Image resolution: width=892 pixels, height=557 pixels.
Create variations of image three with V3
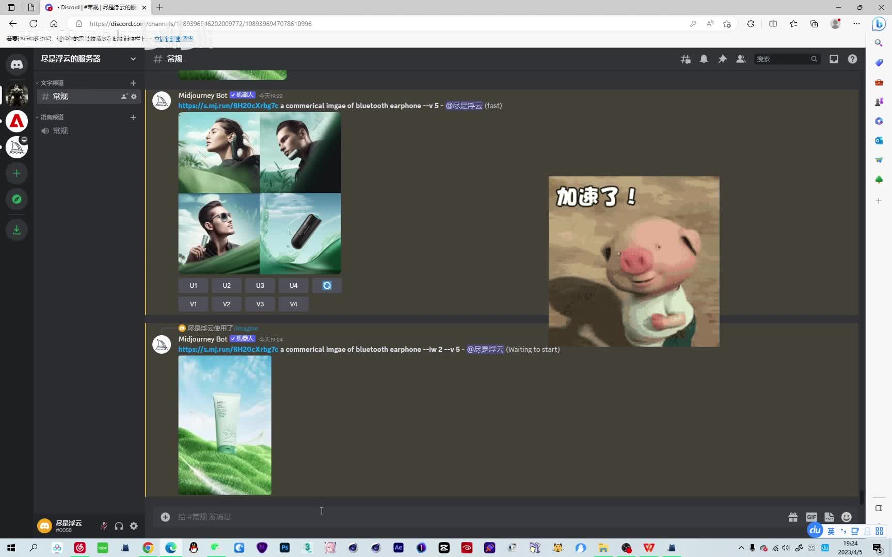tap(260, 304)
